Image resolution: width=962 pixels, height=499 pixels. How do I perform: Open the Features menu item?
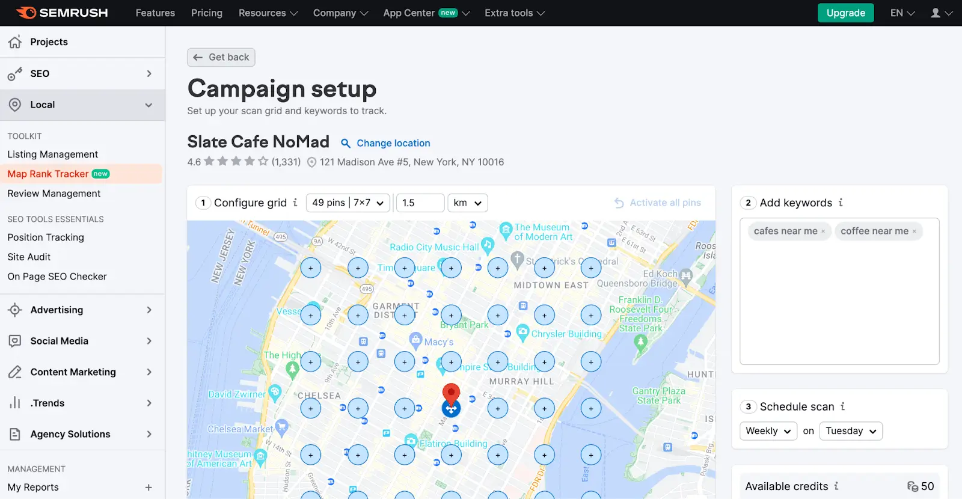(155, 13)
